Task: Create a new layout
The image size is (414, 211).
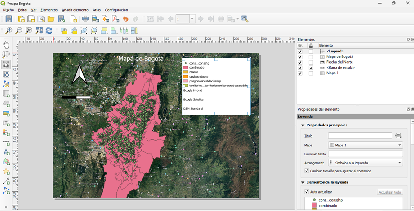Action: [x=21, y=19]
